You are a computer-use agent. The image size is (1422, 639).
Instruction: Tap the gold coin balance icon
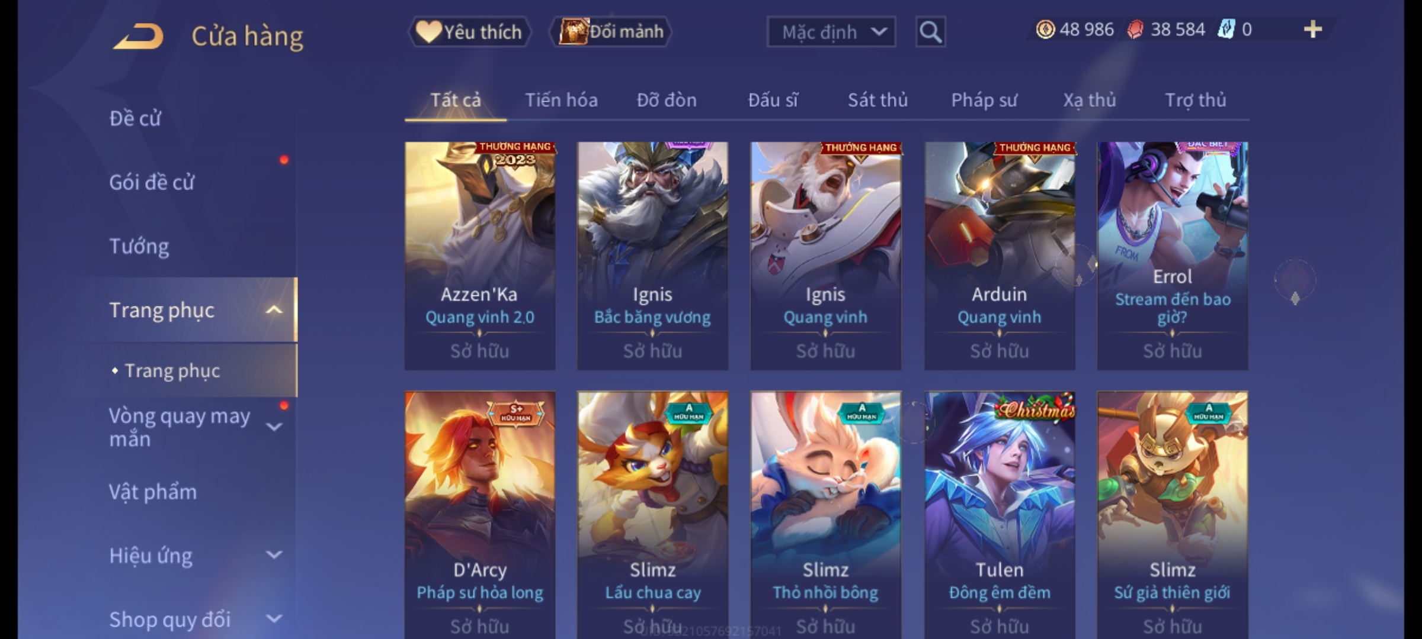click(x=1045, y=29)
